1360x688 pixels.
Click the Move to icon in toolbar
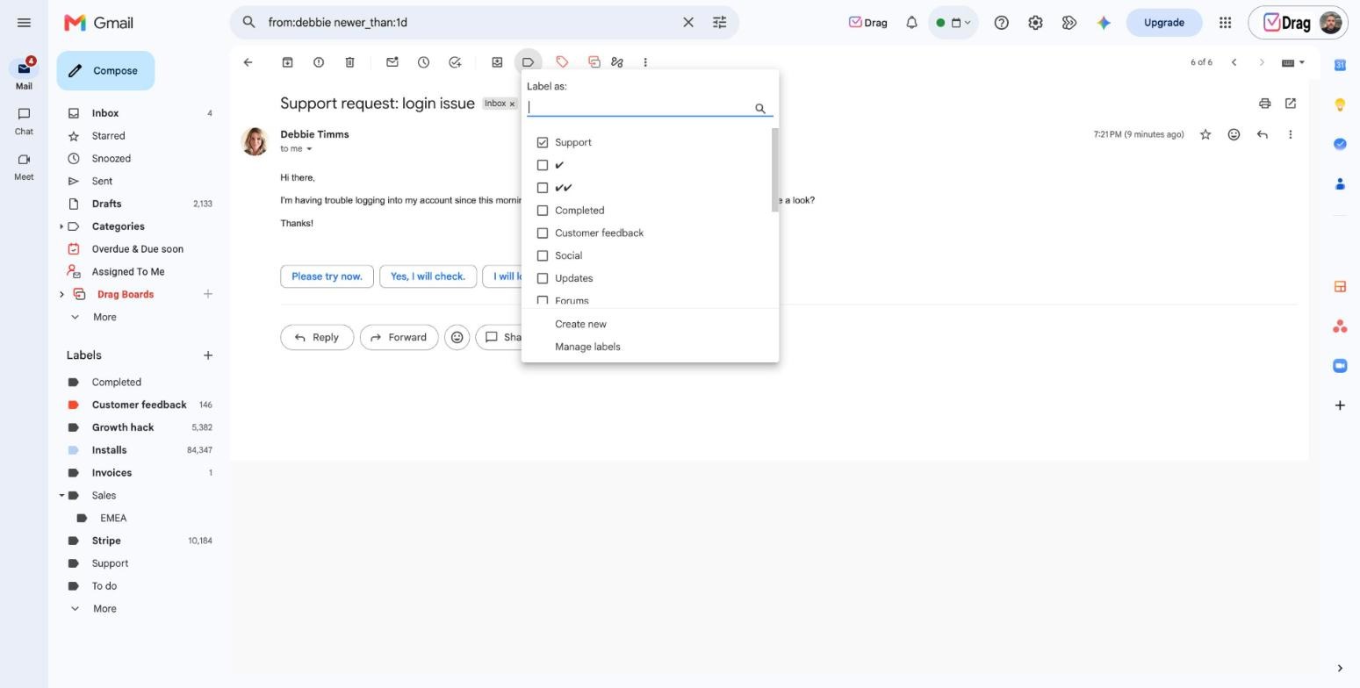pyautogui.click(x=497, y=62)
